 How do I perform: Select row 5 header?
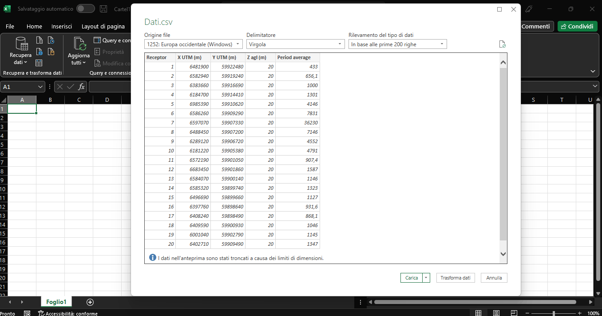point(4,144)
